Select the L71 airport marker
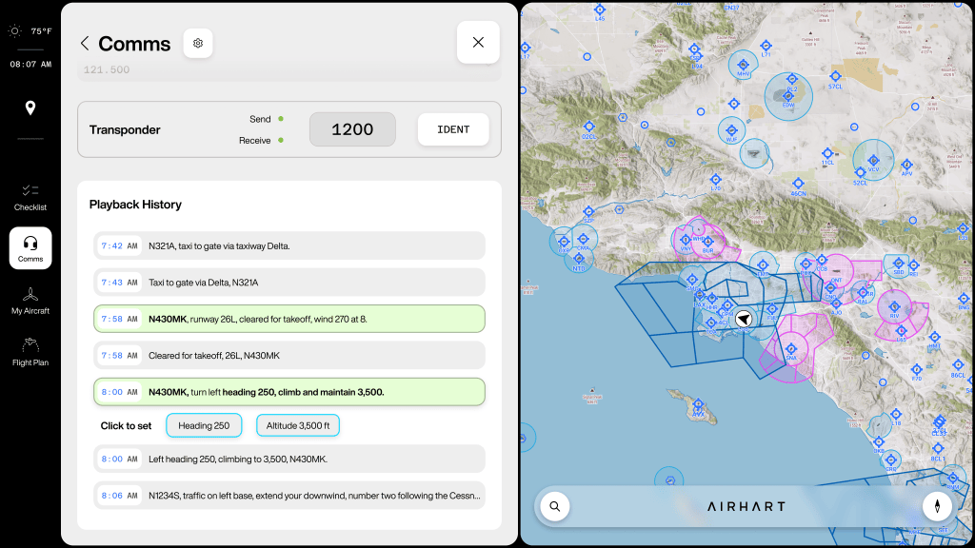The height and width of the screenshot is (548, 975). click(x=766, y=47)
